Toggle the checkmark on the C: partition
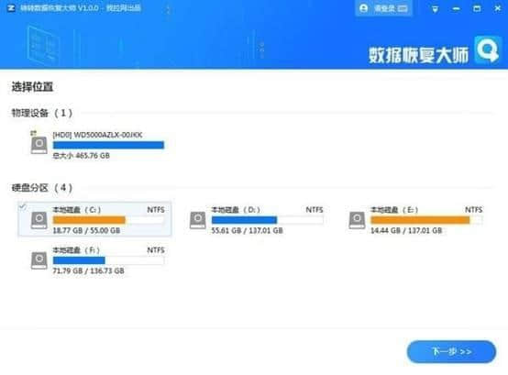The width and height of the screenshot is (508, 375). [22, 206]
